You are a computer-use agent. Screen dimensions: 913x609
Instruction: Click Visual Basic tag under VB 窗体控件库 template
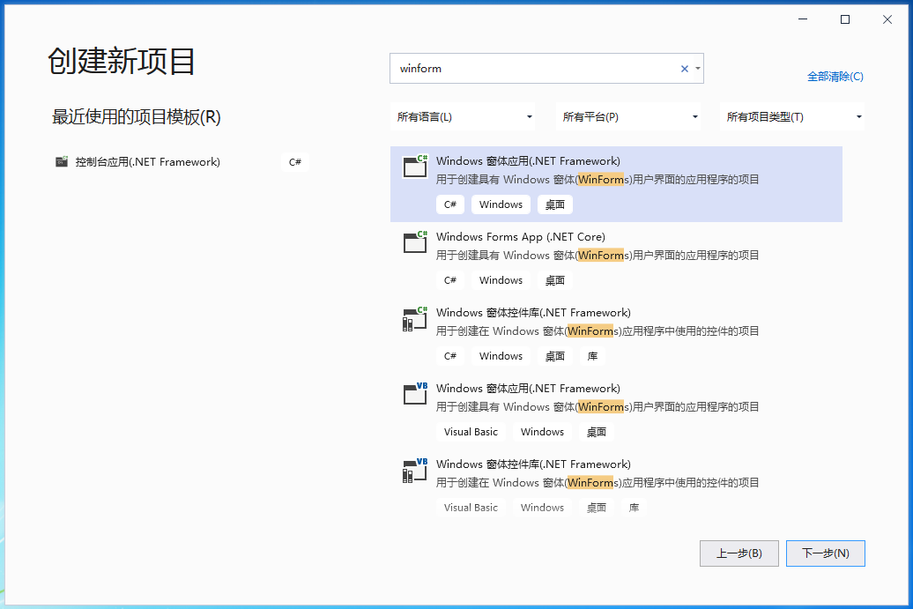pos(471,507)
